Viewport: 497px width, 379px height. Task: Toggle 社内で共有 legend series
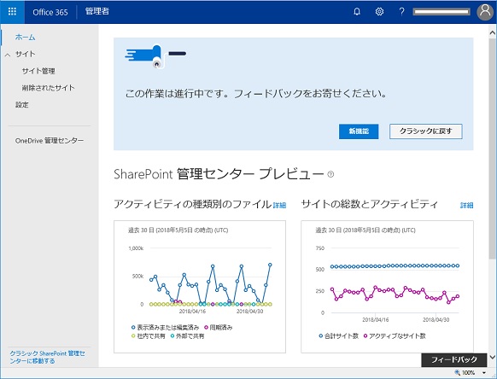tap(148, 336)
